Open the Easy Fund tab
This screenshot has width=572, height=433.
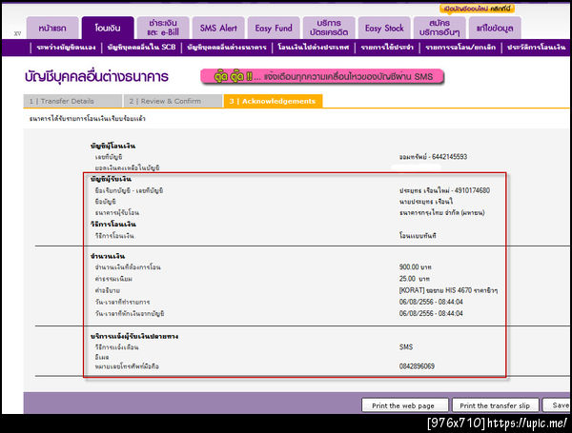274,28
